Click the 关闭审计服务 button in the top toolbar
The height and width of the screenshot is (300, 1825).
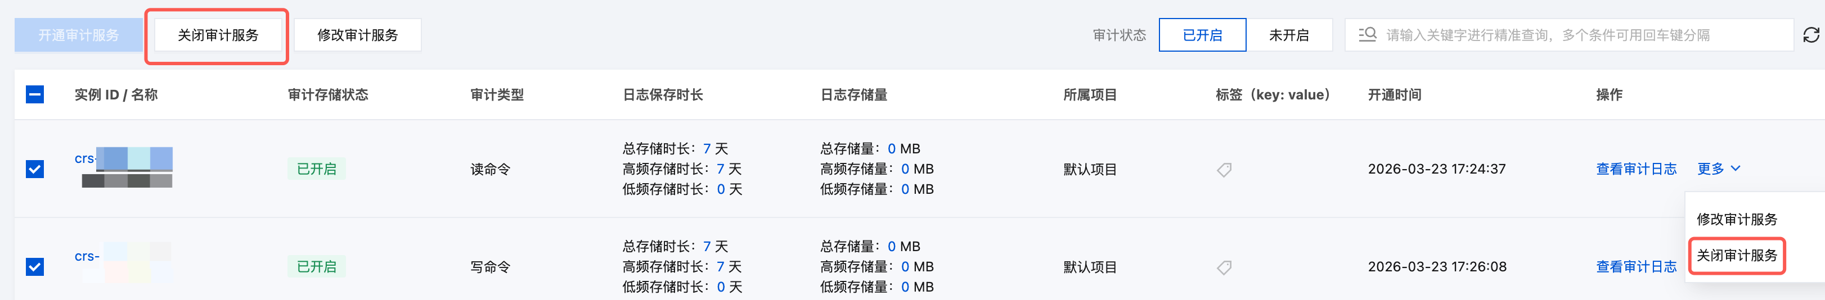(218, 35)
